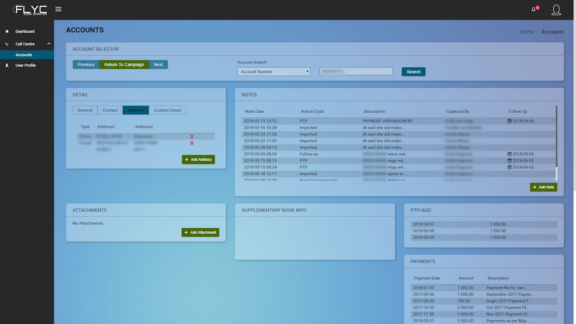The width and height of the screenshot is (576, 324).
Task: Select note dated 2018-03-28 04:14
Action: (x=399, y=147)
